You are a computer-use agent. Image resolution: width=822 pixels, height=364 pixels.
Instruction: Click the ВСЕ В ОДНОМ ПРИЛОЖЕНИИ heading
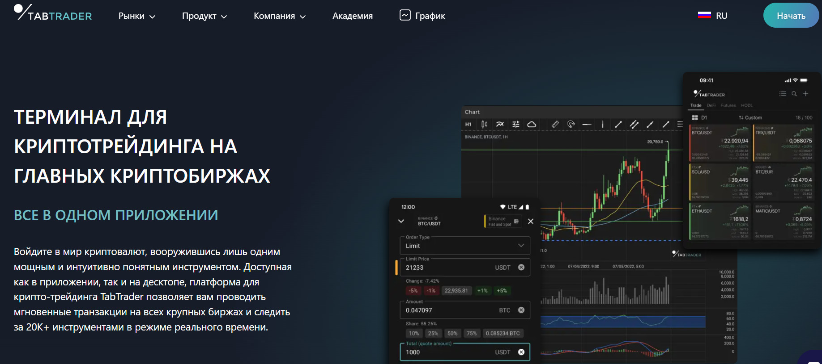point(116,215)
